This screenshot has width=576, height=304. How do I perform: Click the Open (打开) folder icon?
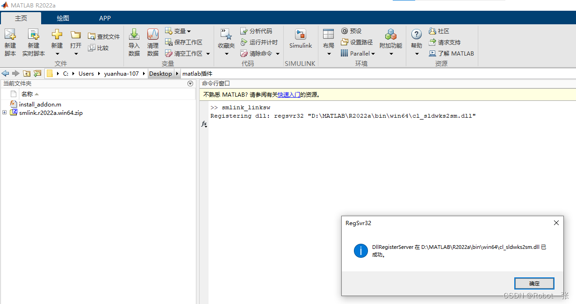click(x=76, y=35)
